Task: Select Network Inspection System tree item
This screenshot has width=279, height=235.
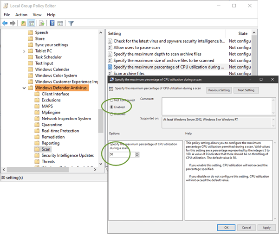Action: click(x=66, y=119)
